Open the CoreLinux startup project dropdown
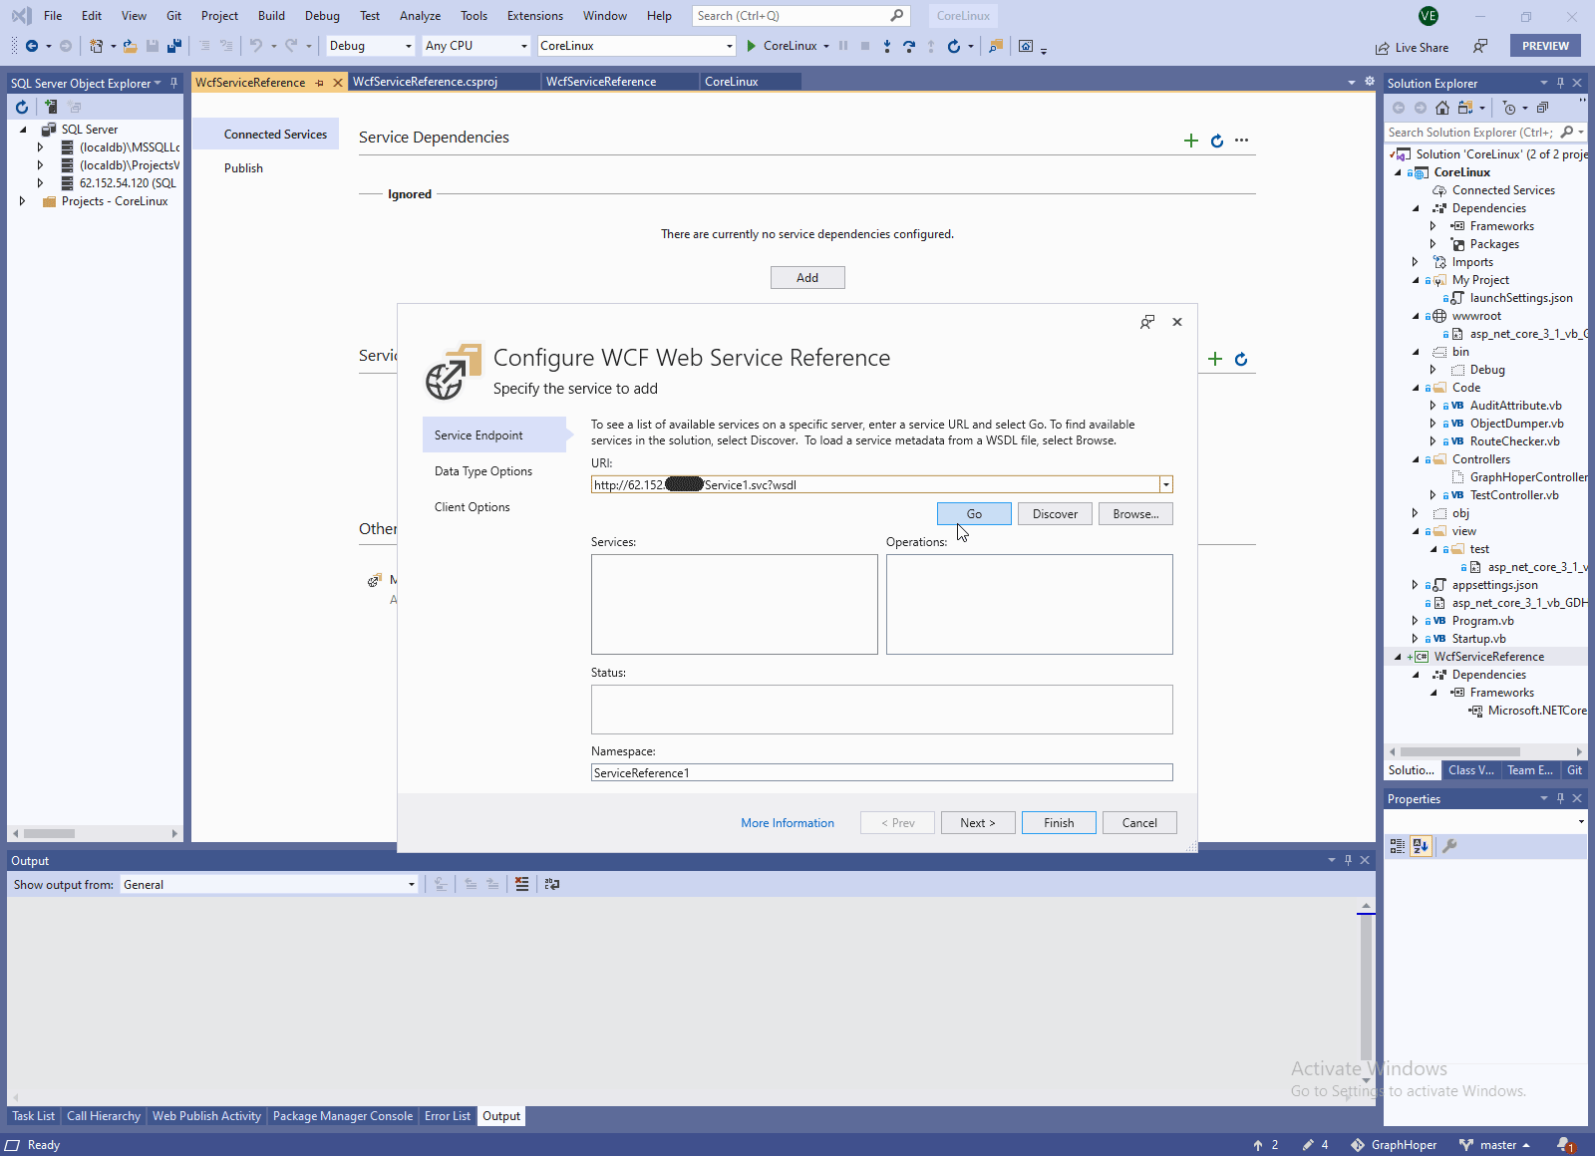 pyautogui.click(x=730, y=46)
